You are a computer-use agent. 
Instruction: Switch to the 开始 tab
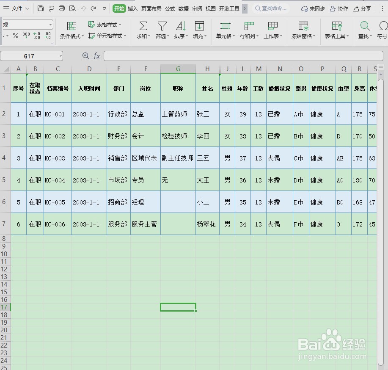[119, 8]
